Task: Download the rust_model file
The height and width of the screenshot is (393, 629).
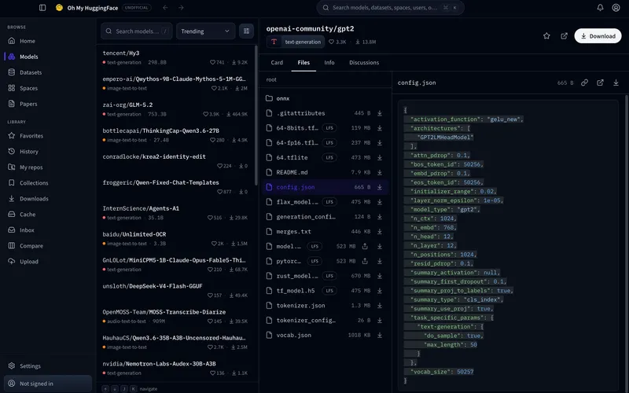Action: tap(380, 276)
